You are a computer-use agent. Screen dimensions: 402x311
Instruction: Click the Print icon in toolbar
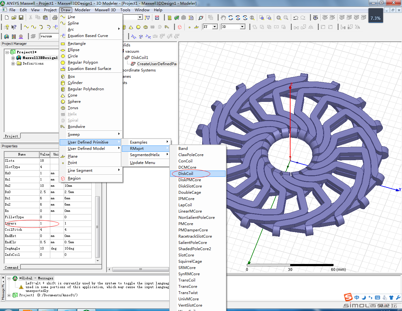tap(55, 18)
